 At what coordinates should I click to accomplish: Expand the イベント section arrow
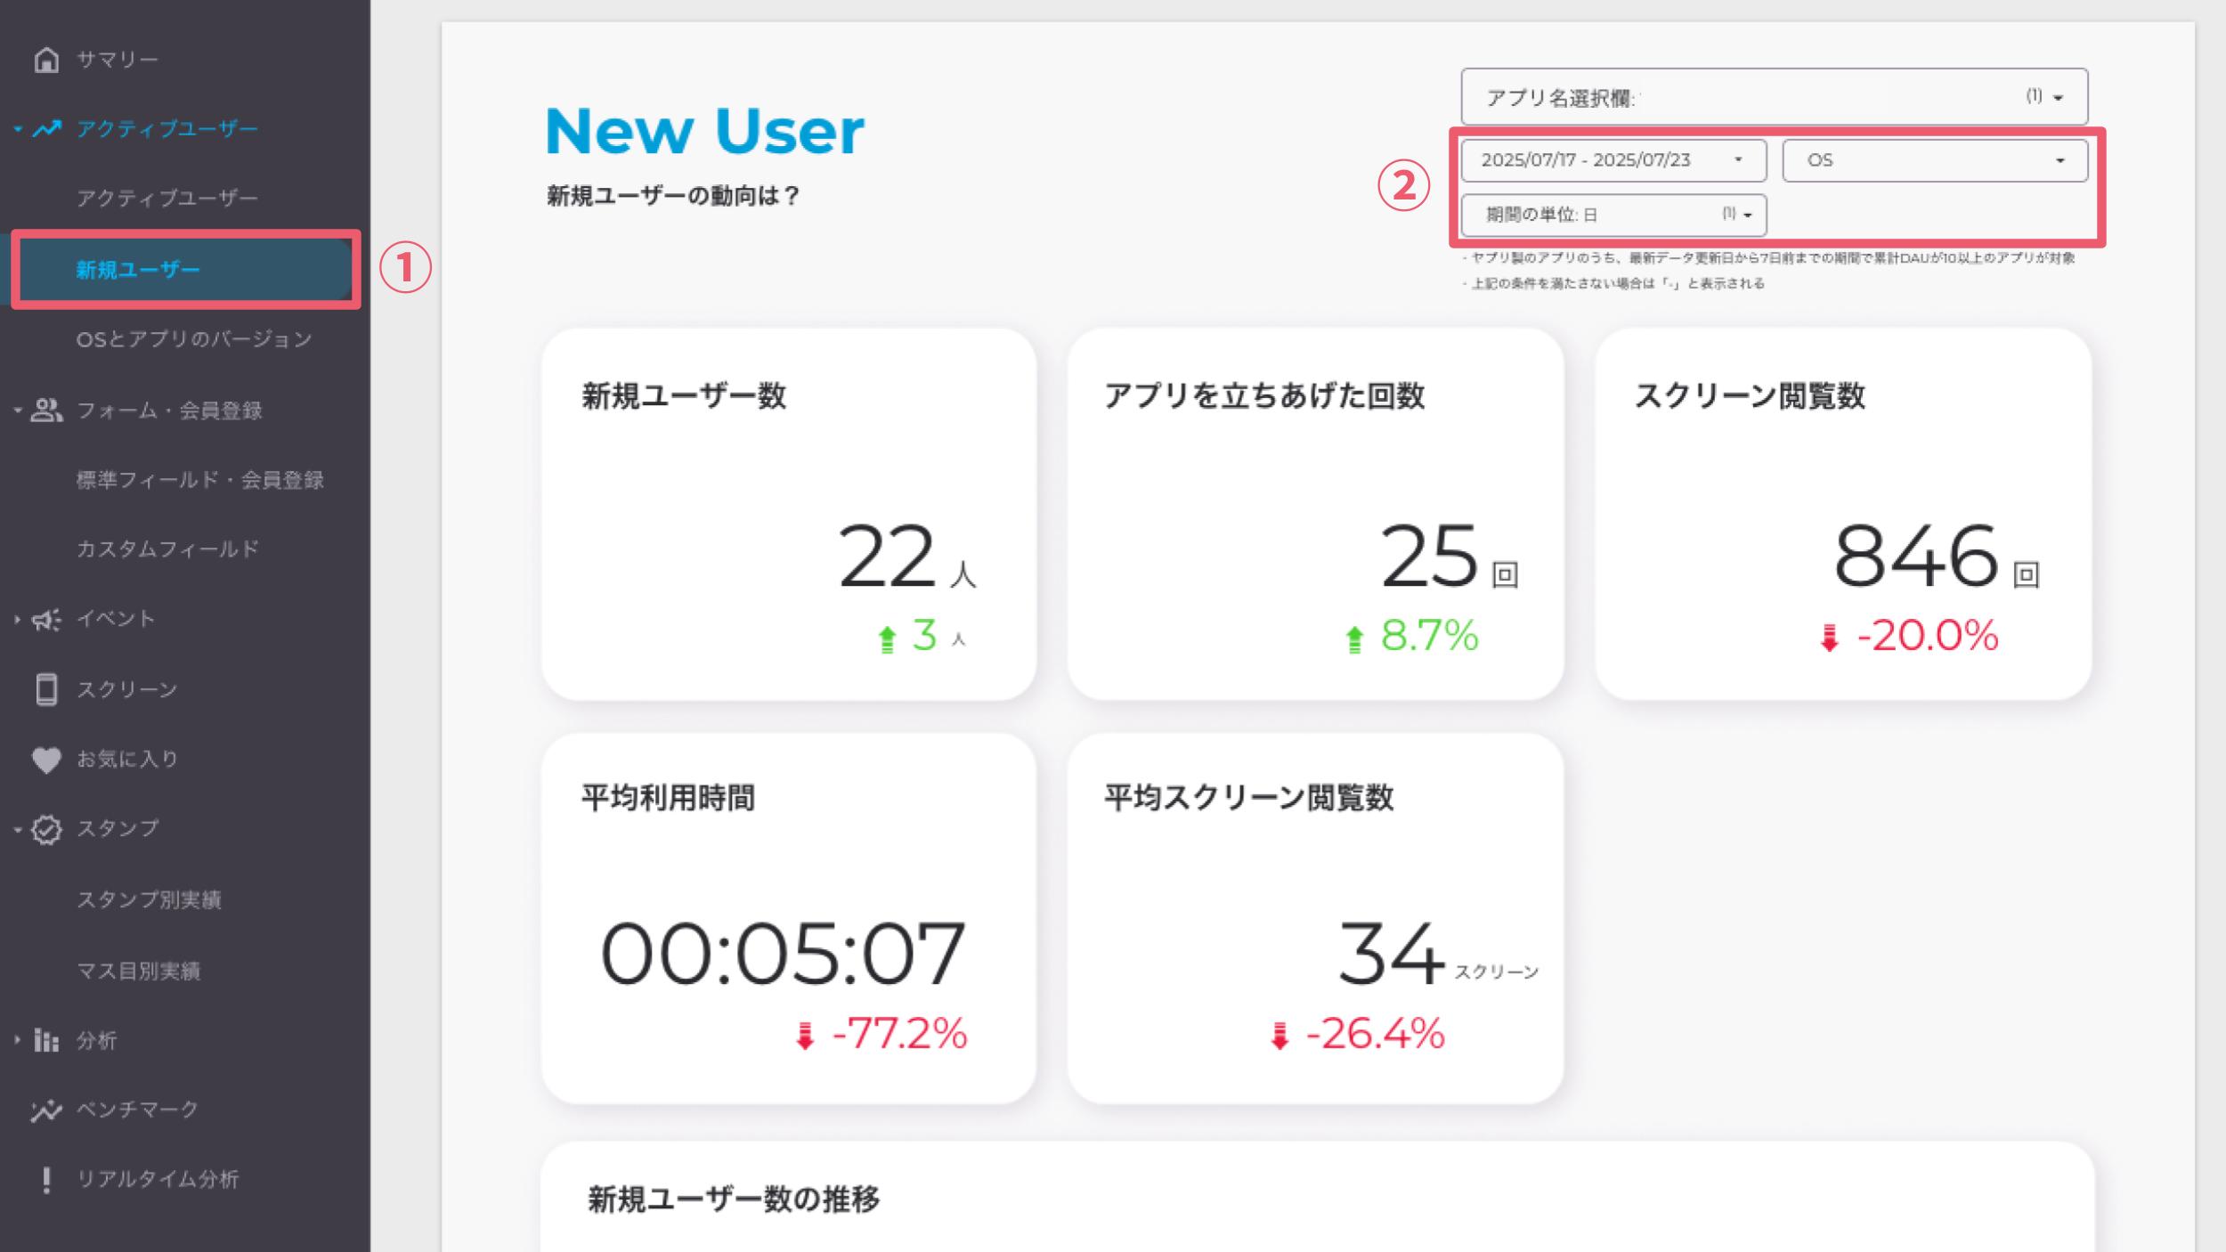(x=17, y=620)
